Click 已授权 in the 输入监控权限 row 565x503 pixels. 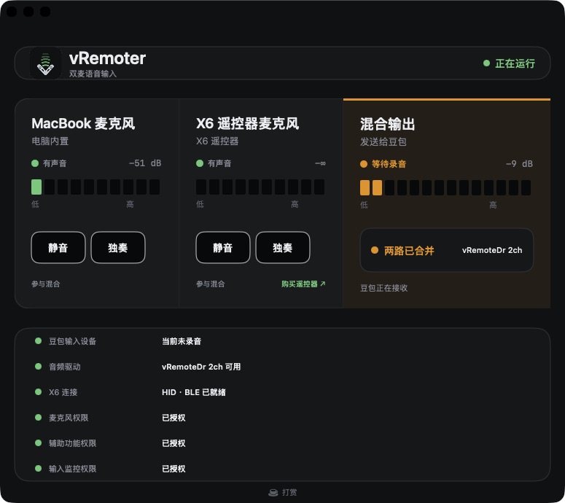(174, 469)
